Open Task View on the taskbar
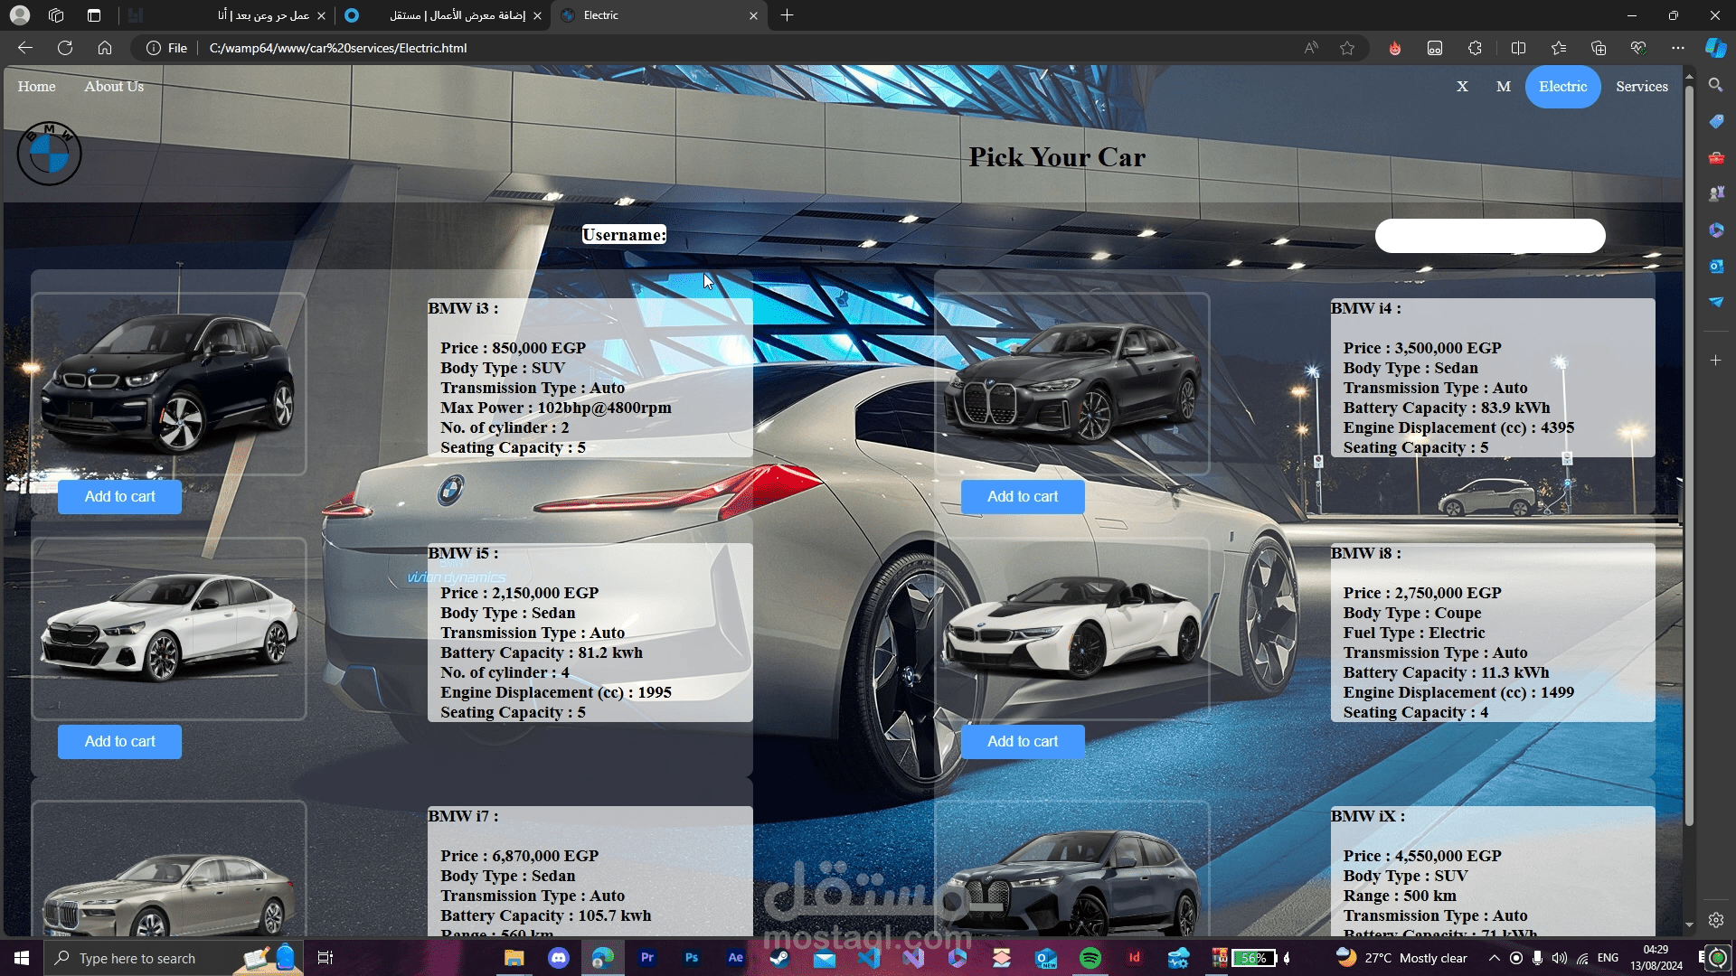Image resolution: width=1736 pixels, height=976 pixels. (x=325, y=958)
